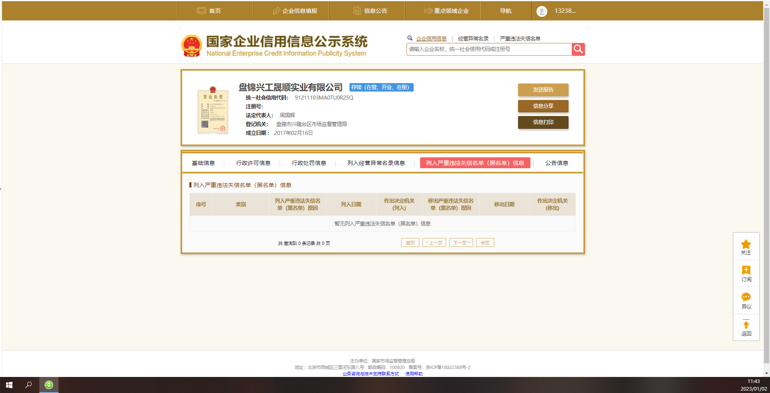The width and height of the screenshot is (770, 393).
Task: Click the 类别 column header
Action: click(x=241, y=204)
